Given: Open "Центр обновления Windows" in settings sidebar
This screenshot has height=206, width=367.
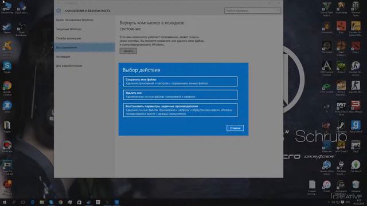Looking at the screenshot, I should click(75, 20).
